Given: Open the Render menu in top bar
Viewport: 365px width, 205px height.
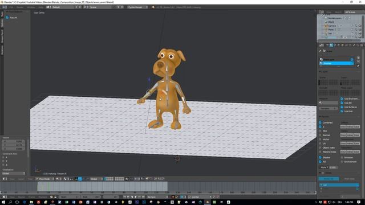Looking at the screenshot, I should 20,7.
